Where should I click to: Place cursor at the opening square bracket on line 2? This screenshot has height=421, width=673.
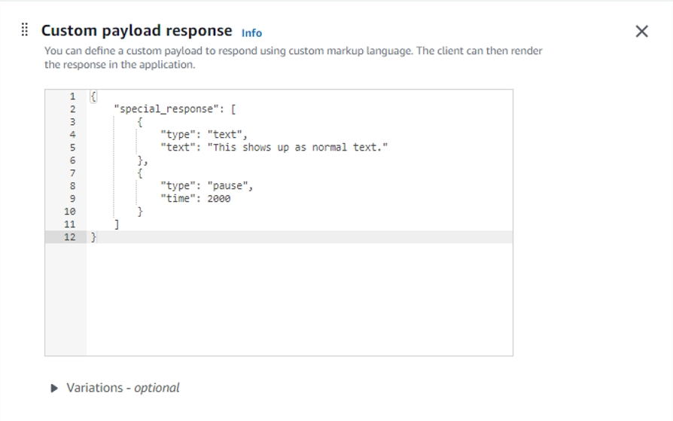click(233, 108)
